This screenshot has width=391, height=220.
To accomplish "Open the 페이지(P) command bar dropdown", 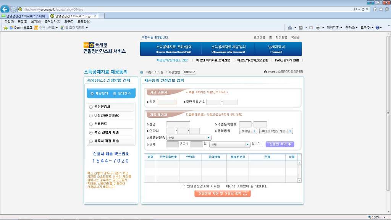I will point(334,27).
